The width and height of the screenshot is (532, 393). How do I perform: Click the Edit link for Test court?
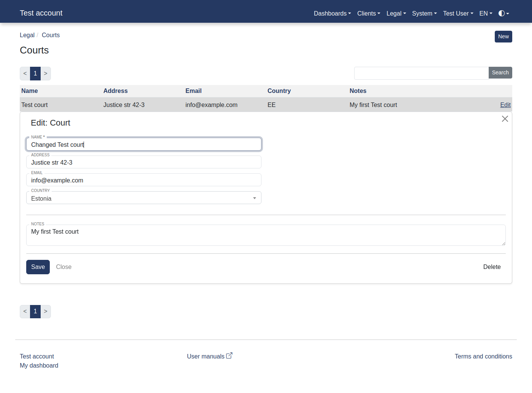click(505, 105)
